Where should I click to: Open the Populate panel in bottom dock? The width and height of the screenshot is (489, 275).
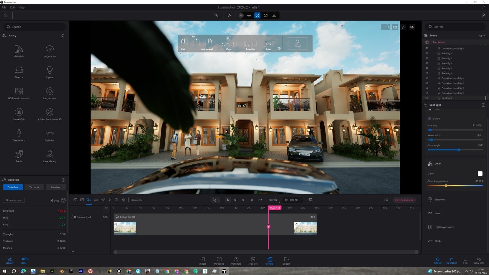[253, 261]
